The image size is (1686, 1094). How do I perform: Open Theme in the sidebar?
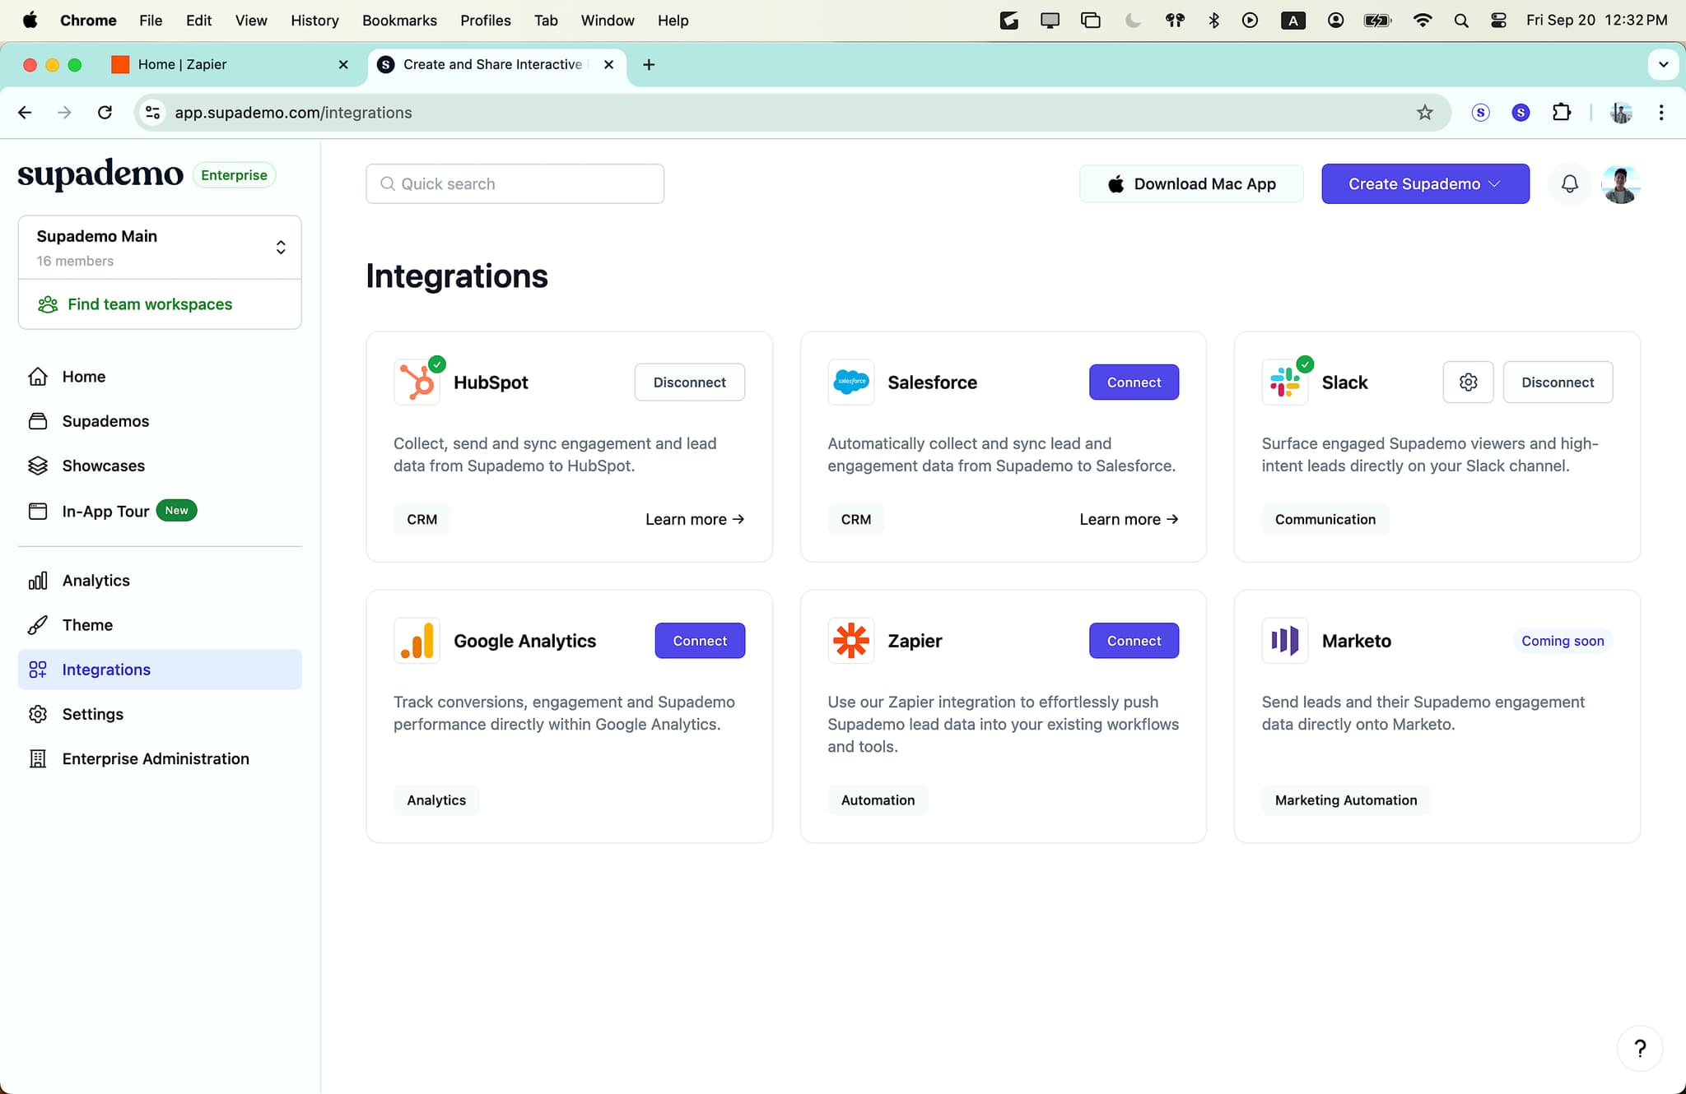tap(160, 625)
